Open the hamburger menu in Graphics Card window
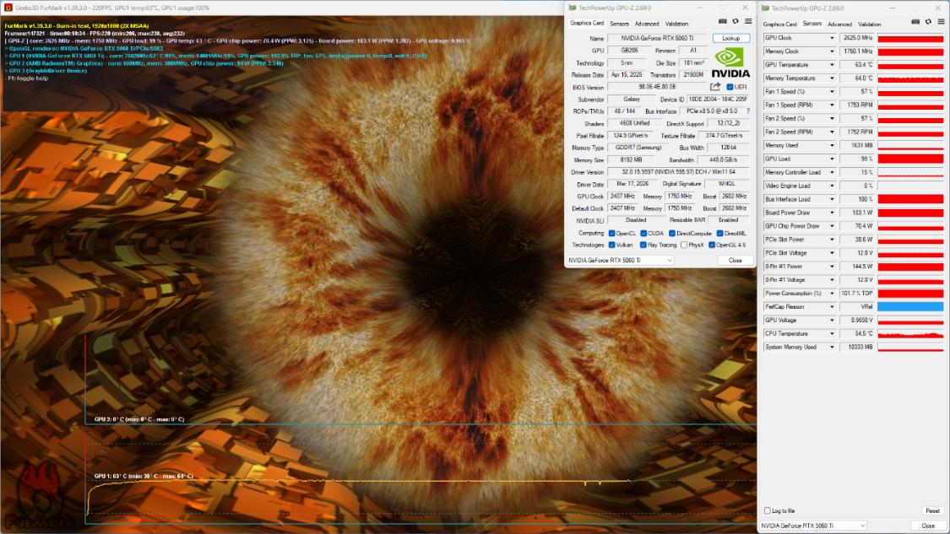 point(749,21)
